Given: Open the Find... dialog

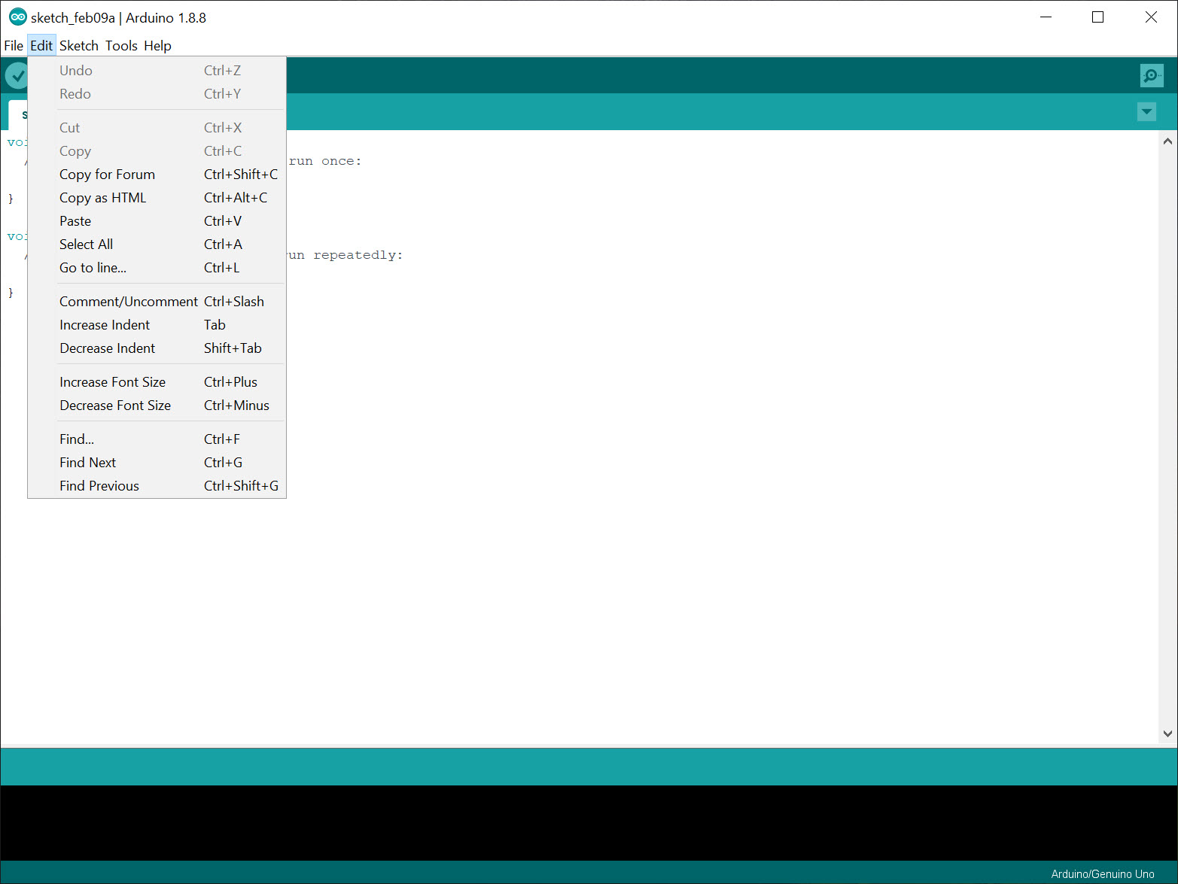Looking at the screenshot, I should [x=77, y=439].
